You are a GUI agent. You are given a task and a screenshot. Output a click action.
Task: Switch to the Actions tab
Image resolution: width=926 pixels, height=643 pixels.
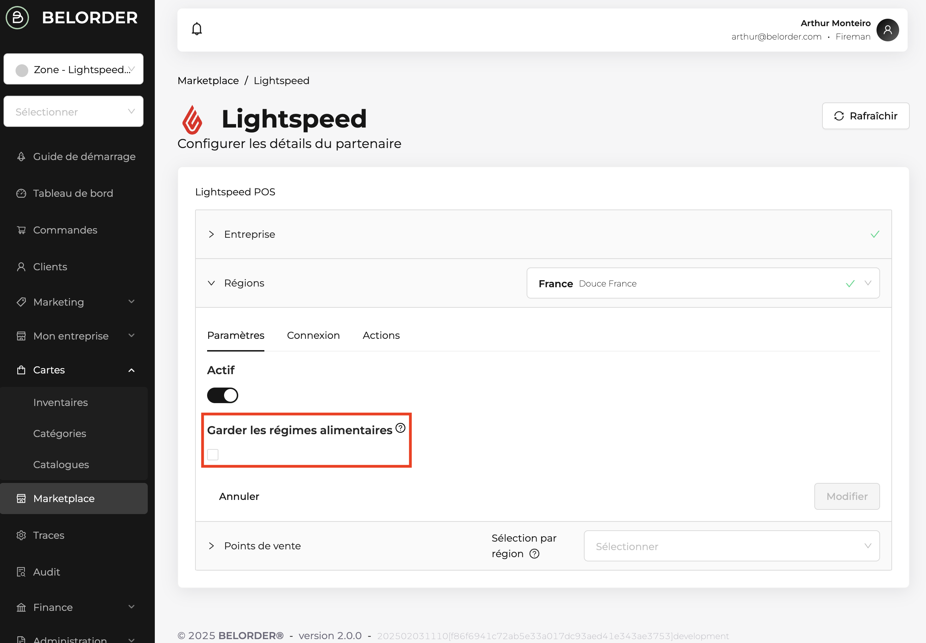381,335
